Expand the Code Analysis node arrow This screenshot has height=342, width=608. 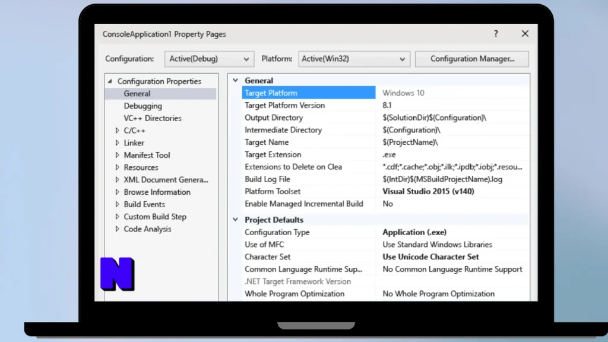[x=117, y=229]
